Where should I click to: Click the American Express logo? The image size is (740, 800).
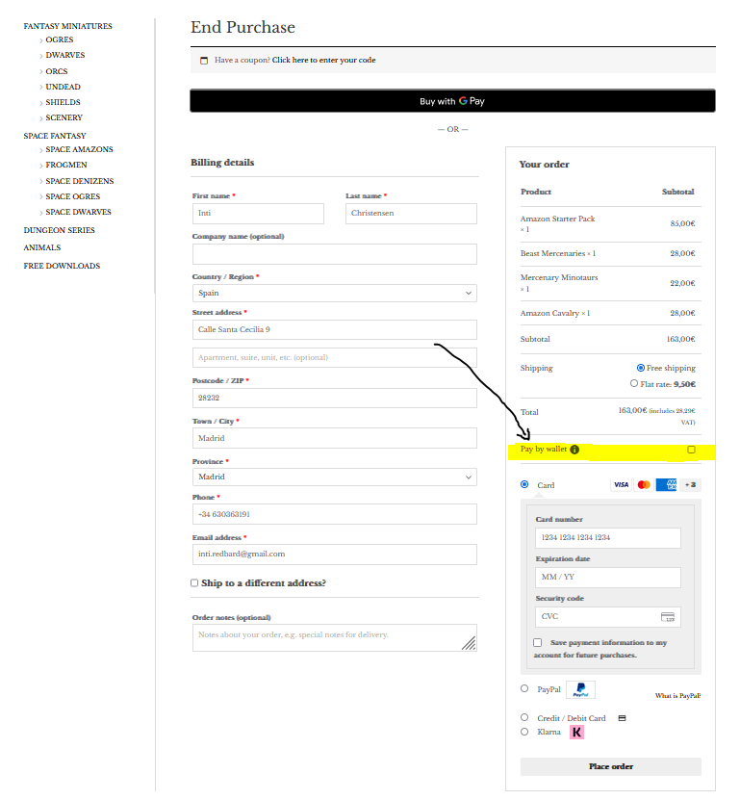pos(666,484)
